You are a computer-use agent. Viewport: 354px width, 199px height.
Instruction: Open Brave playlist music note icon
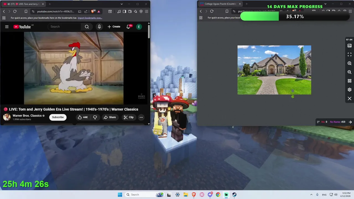[x=119, y=11]
